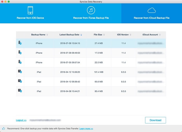This screenshot has width=182, height=132.
Task: Click the 27.4 MB file size cell
Action: [99, 43]
